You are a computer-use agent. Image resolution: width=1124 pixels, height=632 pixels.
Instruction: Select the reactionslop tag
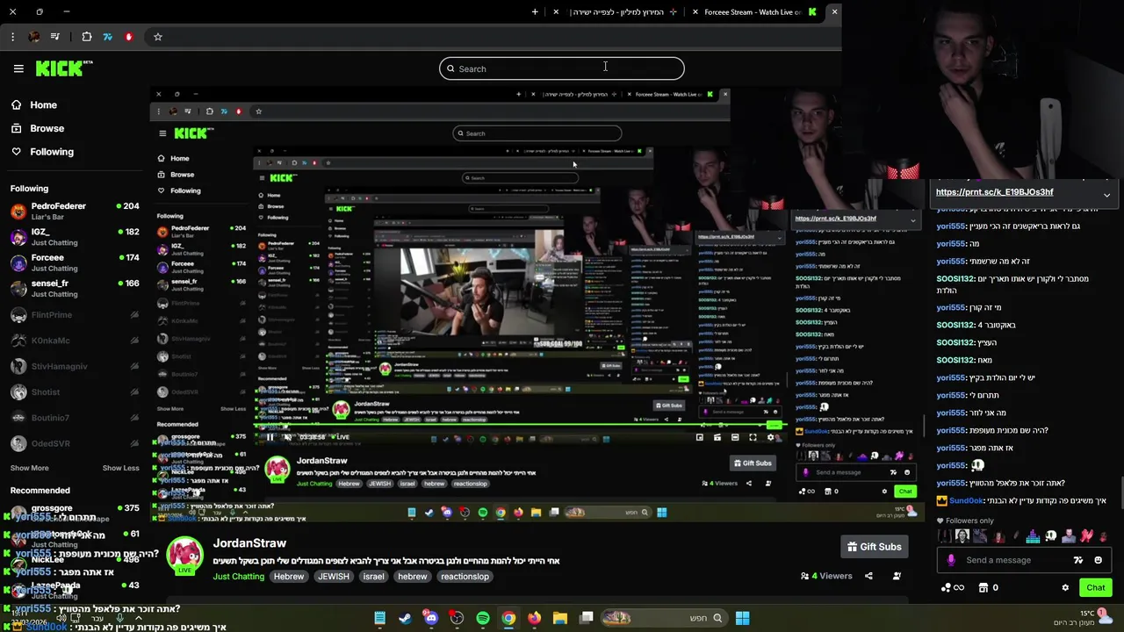pos(465,577)
